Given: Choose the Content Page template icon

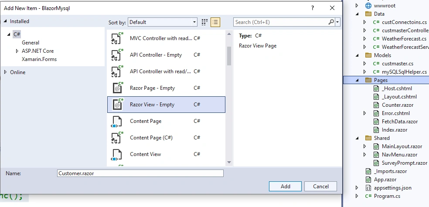Looking at the screenshot, I should pos(116,121).
